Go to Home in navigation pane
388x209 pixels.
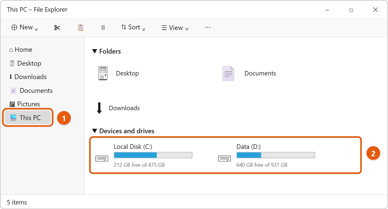(23, 50)
